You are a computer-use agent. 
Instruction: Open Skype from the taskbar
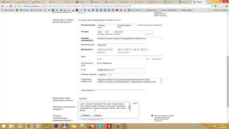coord(100,126)
